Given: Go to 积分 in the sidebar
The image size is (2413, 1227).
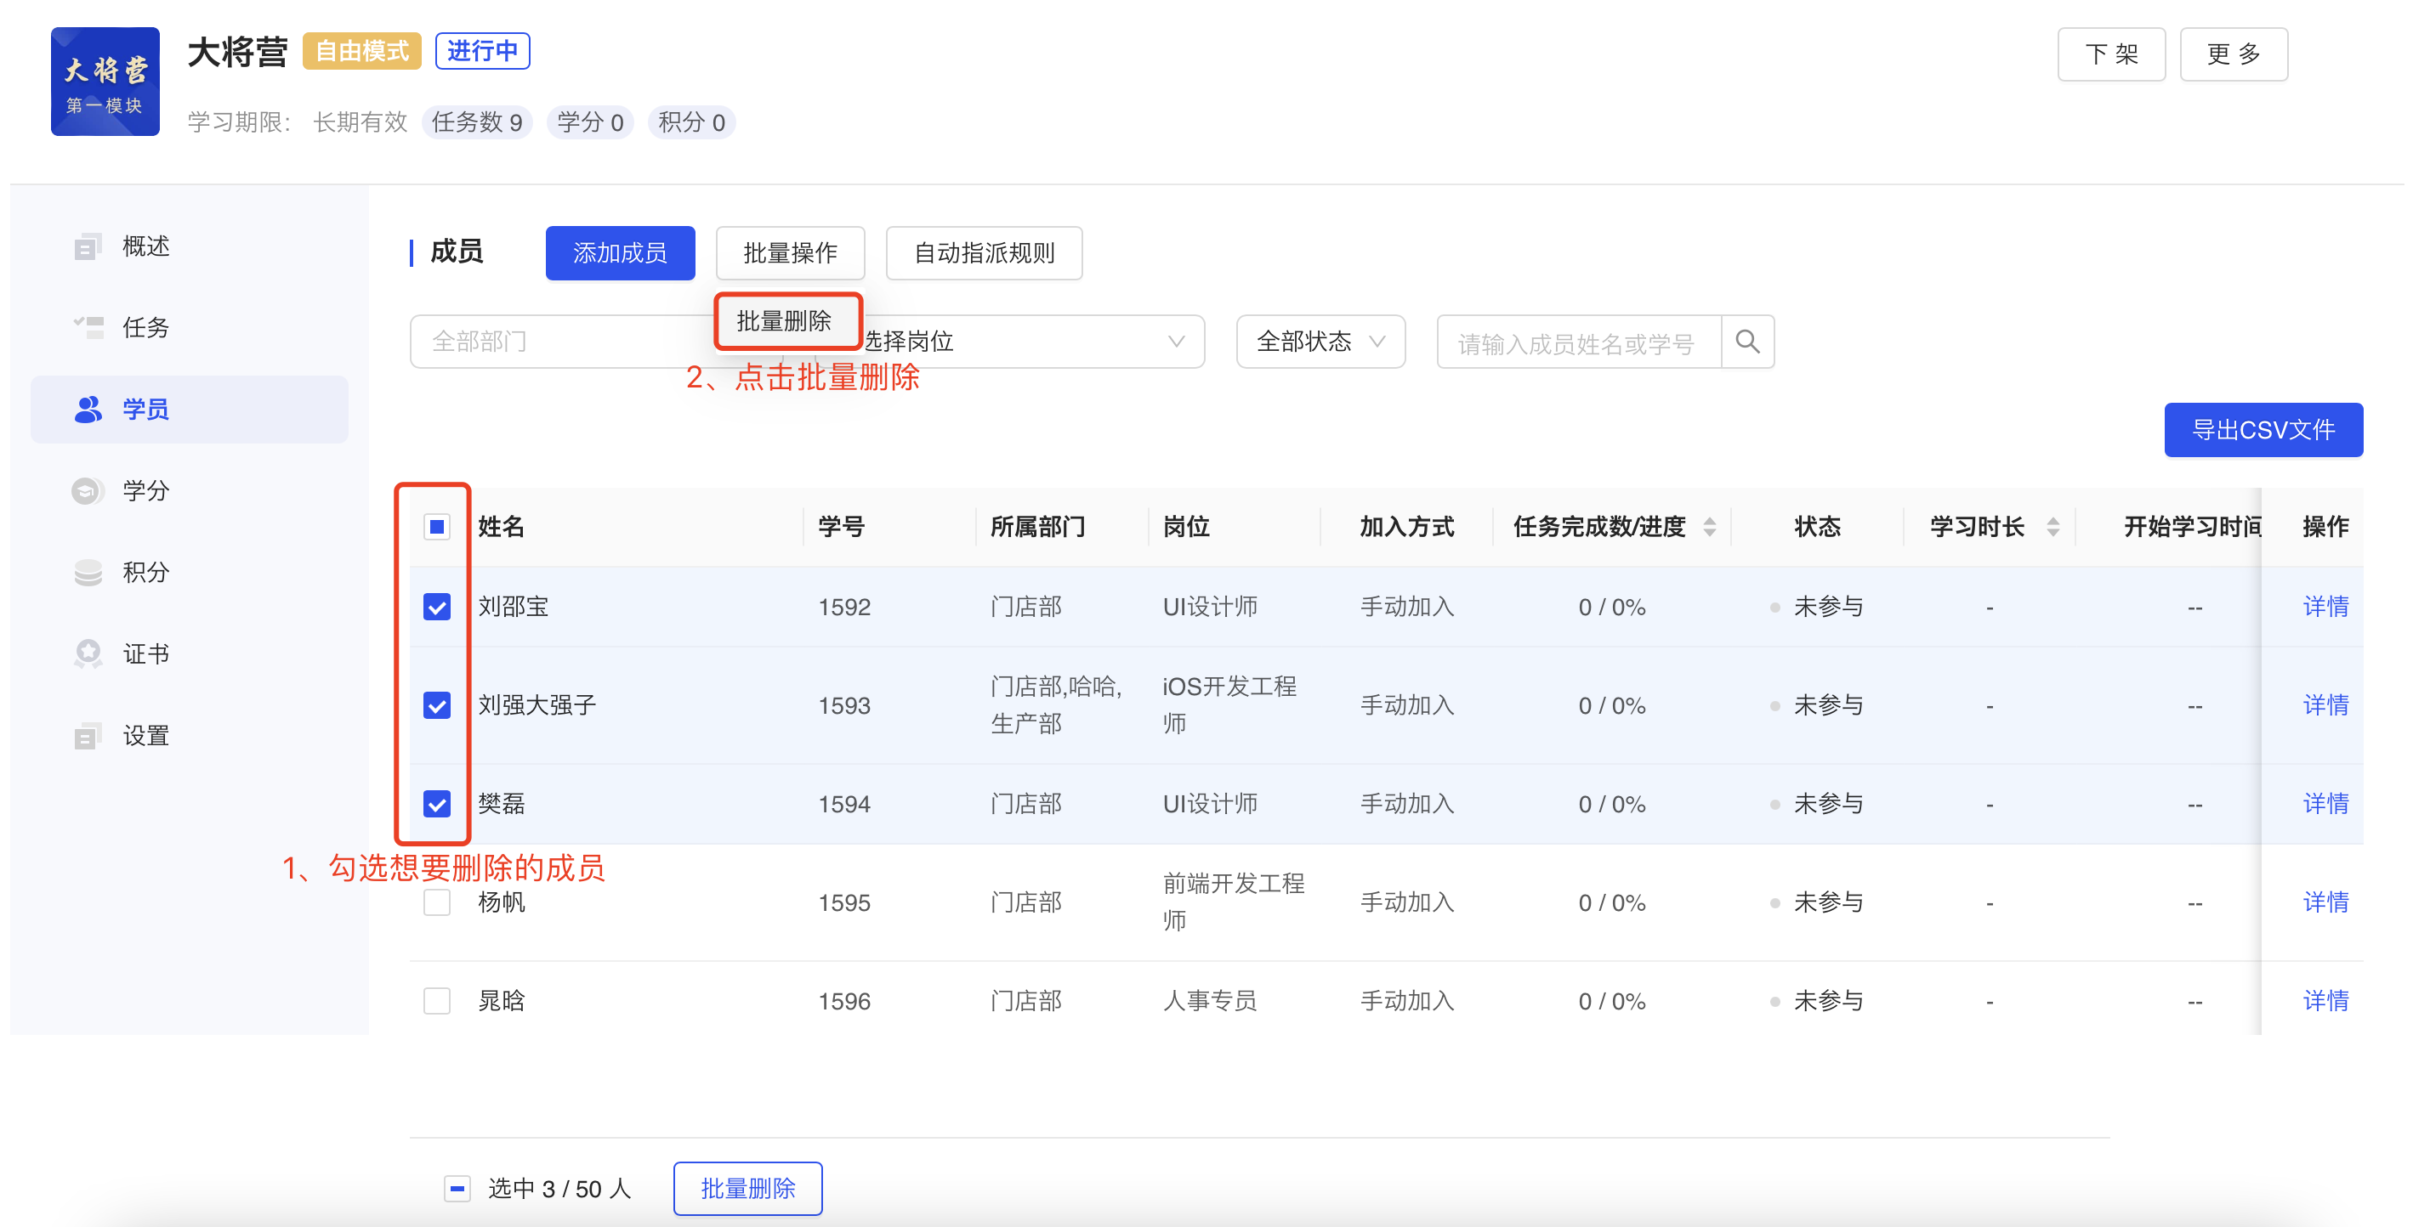Looking at the screenshot, I should click(x=146, y=572).
